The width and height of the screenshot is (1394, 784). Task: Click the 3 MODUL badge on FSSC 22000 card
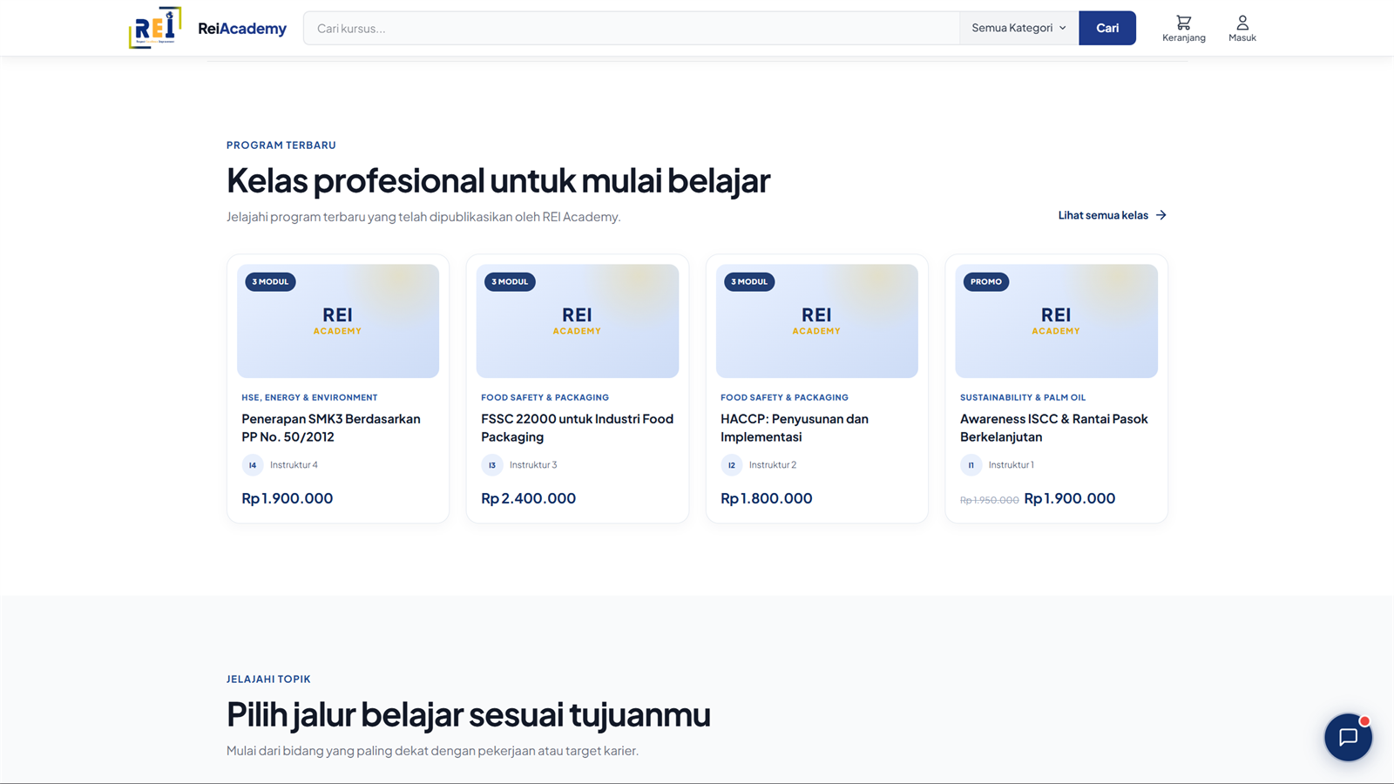[510, 281]
